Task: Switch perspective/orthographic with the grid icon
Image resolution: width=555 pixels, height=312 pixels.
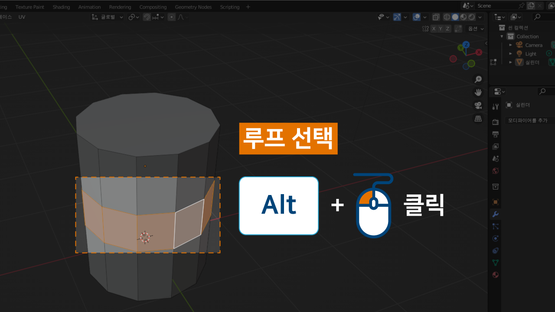Action: (478, 118)
